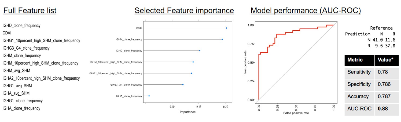The image size is (401, 122).
Task: Select IGHA2_10percent_high_SHM_clone_frequency entry
Action: [x=41, y=78]
